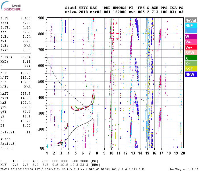This screenshot has height=171, width=199.
Task: Select the NNW dark blue legend swatch
Action: (x=191, y=74)
